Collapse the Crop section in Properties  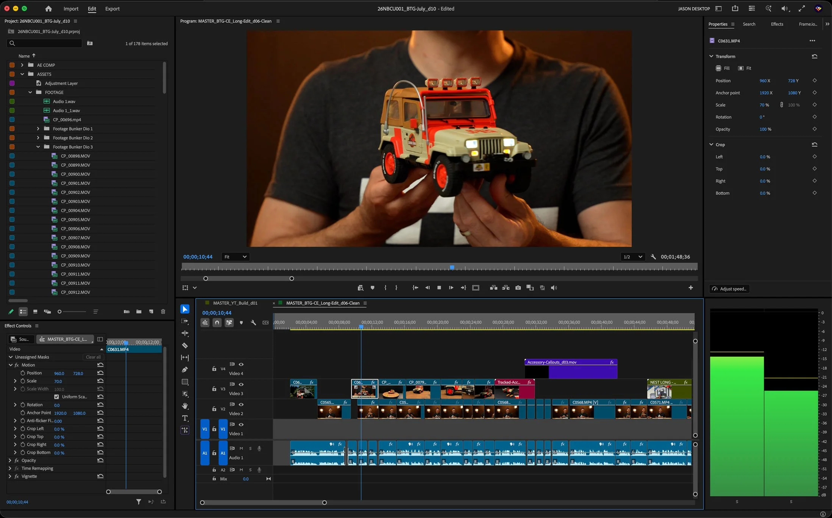pyautogui.click(x=711, y=145)
